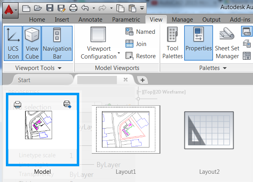Open the Add-ins ribbon tab
253x182 pixels.
(240, 20)
